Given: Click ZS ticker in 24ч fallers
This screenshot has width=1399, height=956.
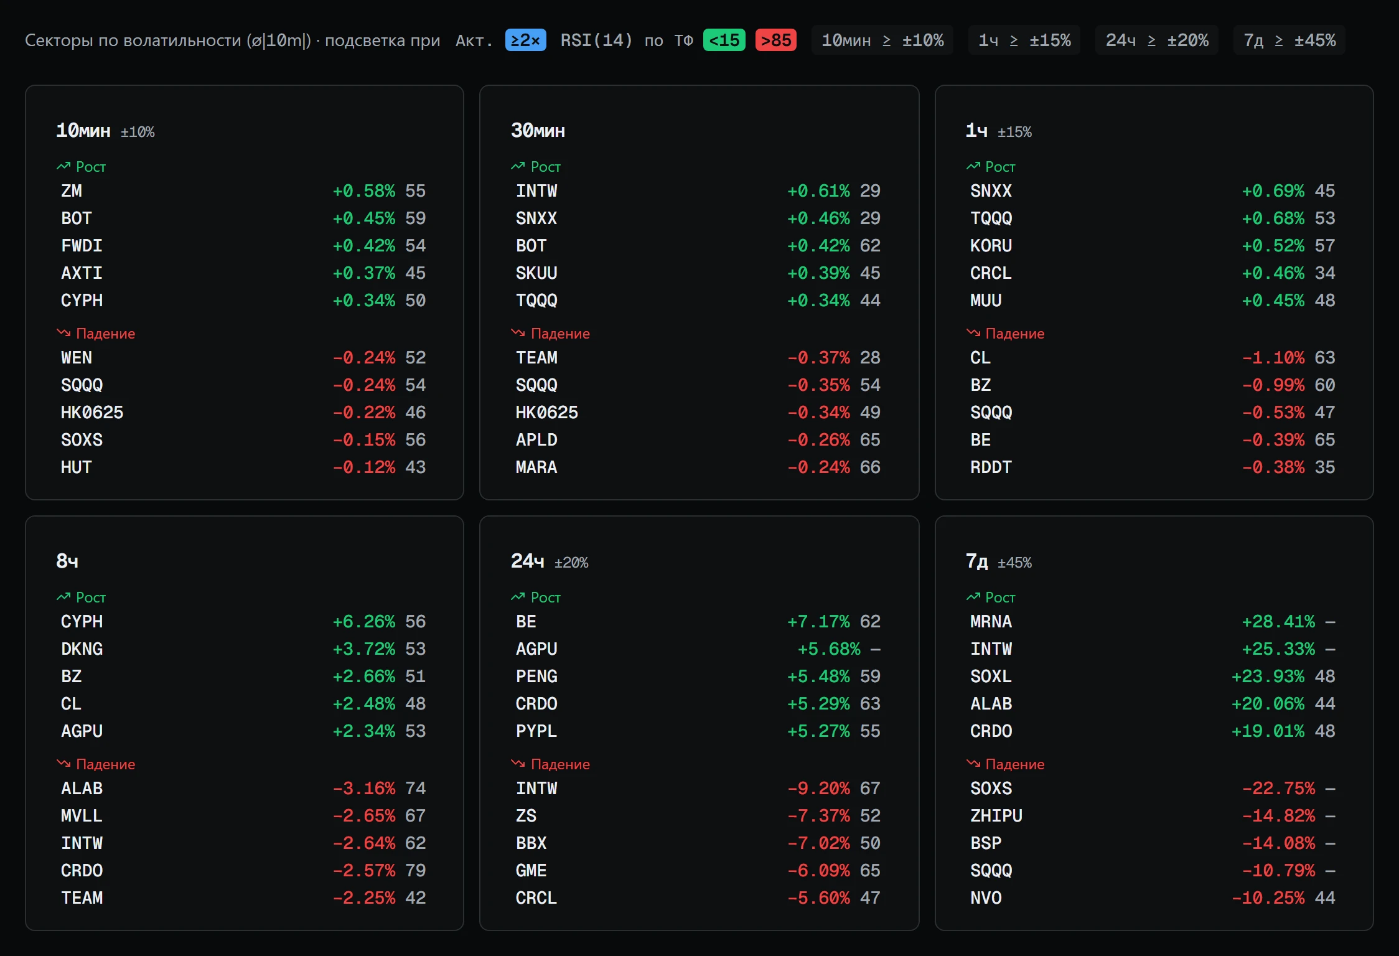Looking at the screenshot, I should pos(526,816).
